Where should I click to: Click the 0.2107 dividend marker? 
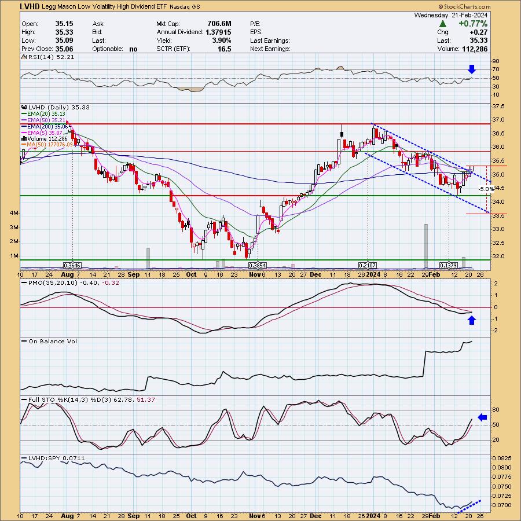367,265
